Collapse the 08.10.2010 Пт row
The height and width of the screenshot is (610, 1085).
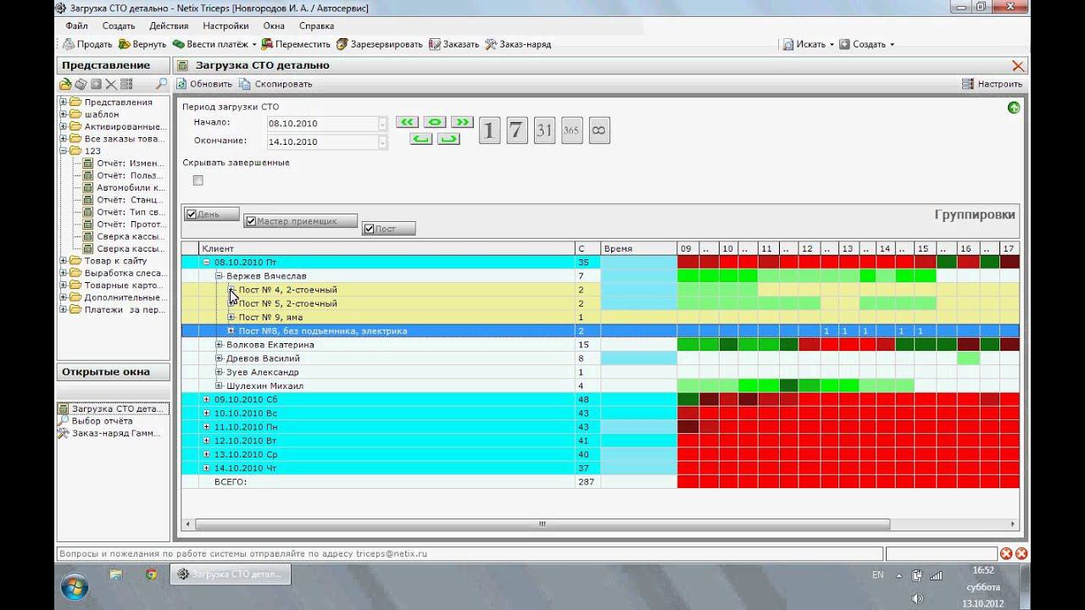pyautogui.click(x=206, y=262)
